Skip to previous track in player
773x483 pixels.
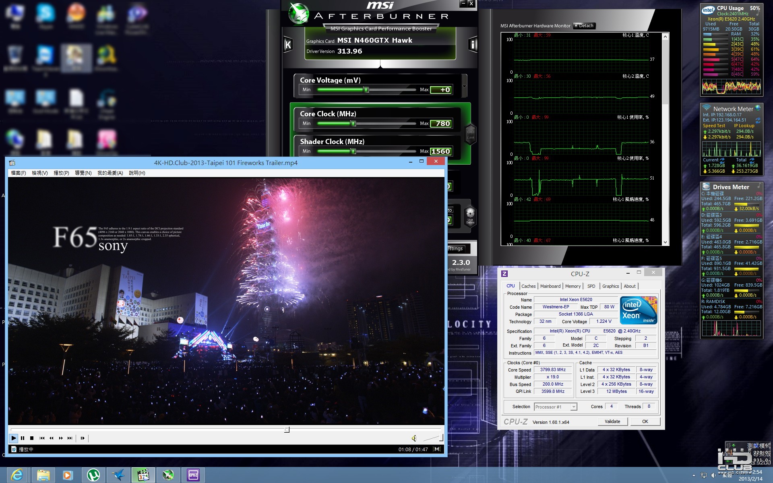tap(42, 438)
